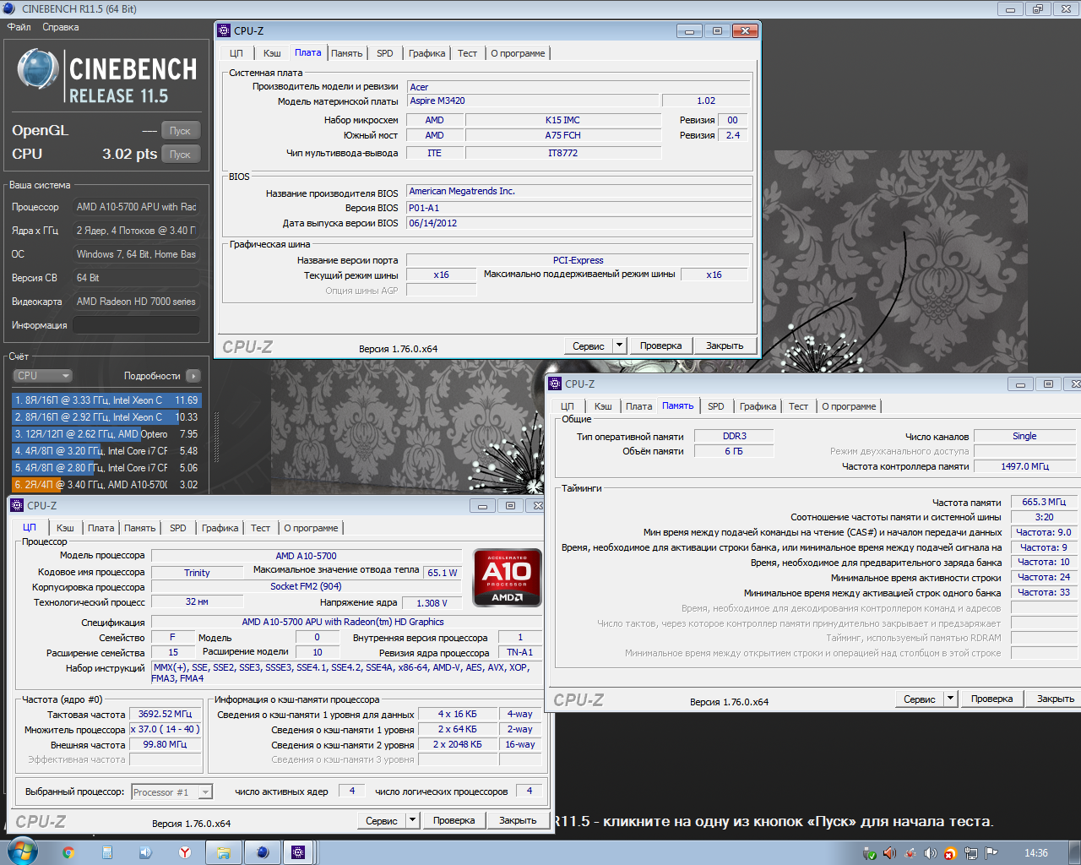Open the Сервис dropdown arrow in the processor CPU-Z window
This screenshot has height=865, width=1081.
point(413,820)
